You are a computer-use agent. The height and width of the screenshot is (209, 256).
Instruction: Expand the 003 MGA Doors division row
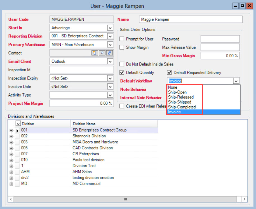click(x=11, y=142)
